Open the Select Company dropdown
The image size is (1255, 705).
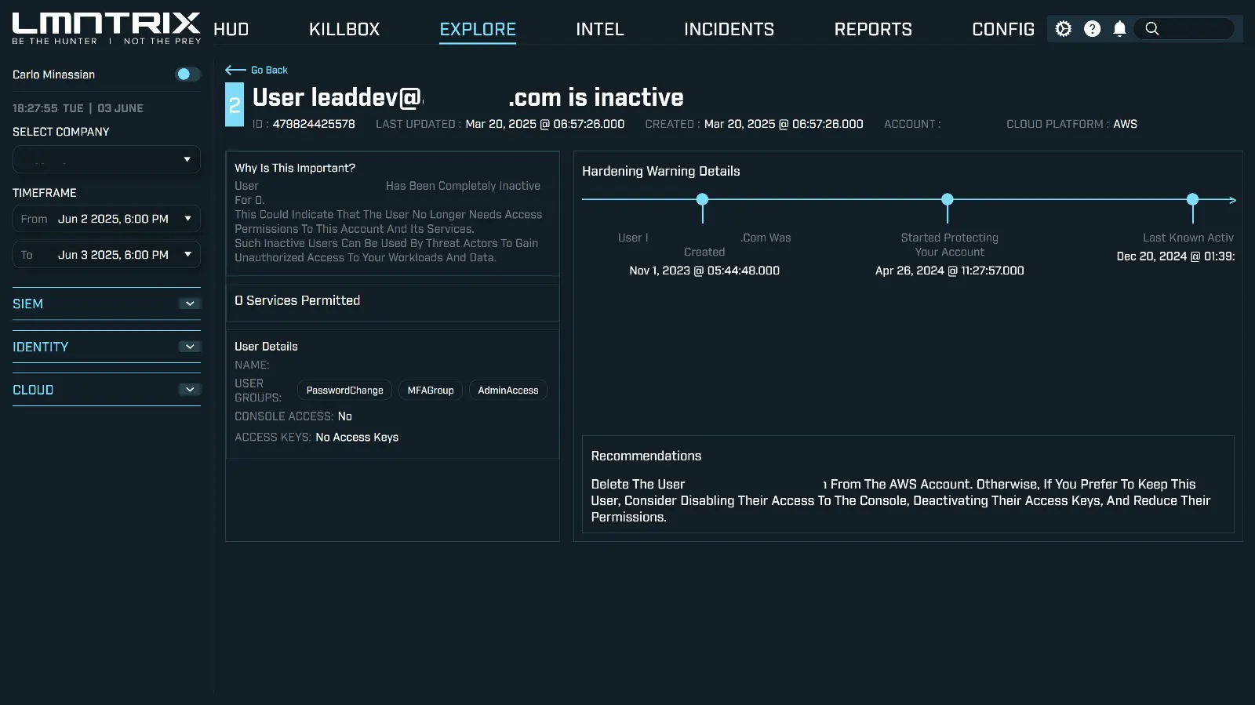pyautogui.click(x=107, y=159)
